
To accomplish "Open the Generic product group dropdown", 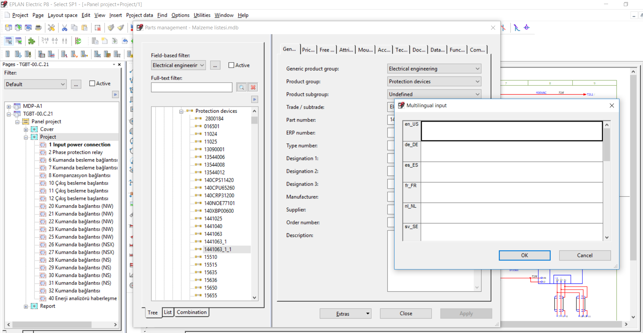I will click(x=434, y=69).
